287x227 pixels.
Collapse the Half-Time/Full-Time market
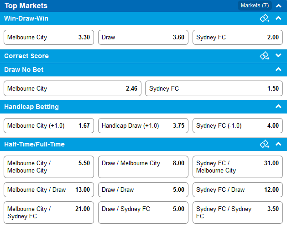[x=278, y=144]
